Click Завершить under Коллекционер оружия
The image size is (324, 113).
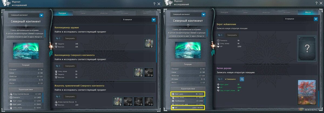click(x=70, y=39)
